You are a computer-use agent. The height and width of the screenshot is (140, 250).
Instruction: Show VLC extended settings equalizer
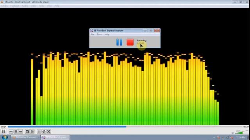32,131
